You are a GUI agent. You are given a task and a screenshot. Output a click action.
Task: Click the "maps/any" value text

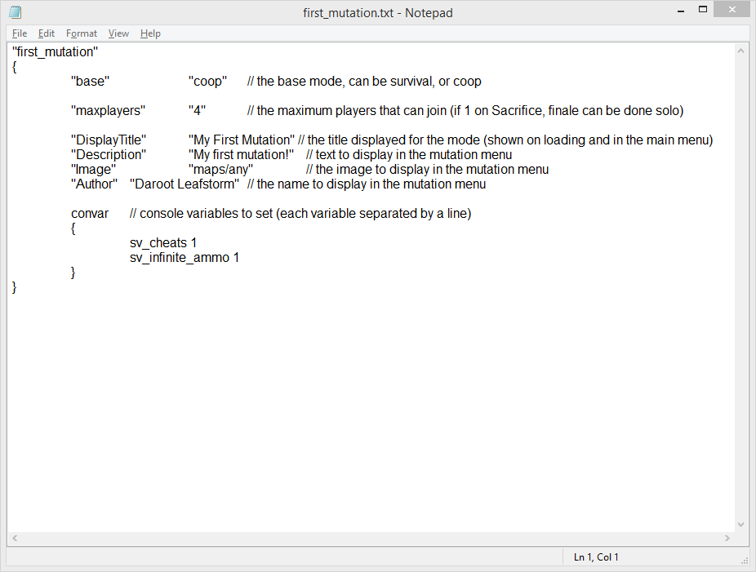coord(220,170)
